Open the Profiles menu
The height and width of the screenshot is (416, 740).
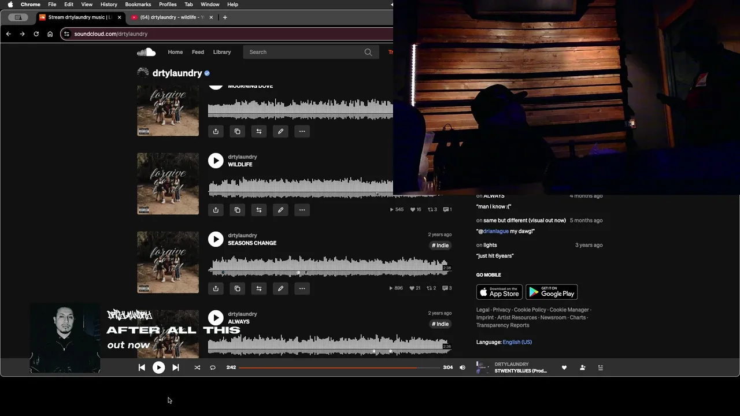tap(168, 5)
